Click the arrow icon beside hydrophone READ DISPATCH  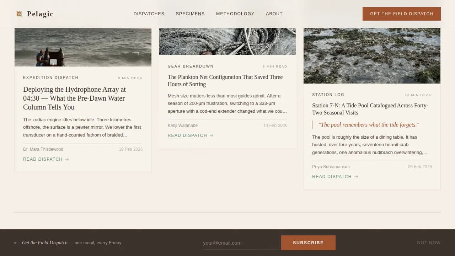[67, 159]
